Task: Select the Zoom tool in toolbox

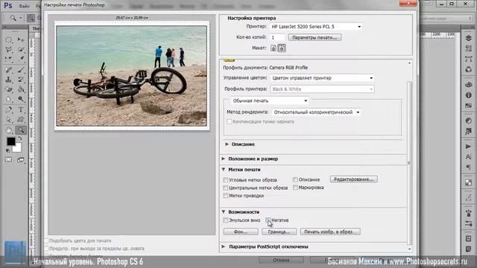Action: pos(21,130)
